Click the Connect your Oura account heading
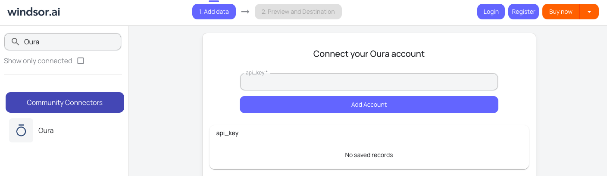The height and width of the screenshot is (176, 607). 369,54
